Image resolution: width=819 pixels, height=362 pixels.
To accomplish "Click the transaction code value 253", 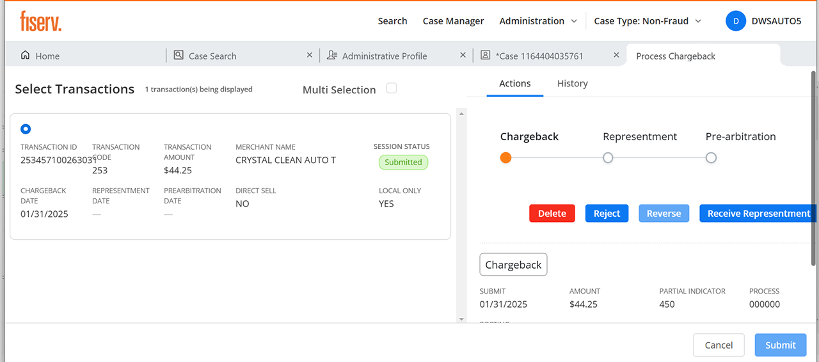I will tap(100, 171).
